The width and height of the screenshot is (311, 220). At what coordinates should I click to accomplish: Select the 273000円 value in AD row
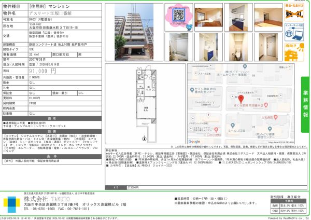133,187
